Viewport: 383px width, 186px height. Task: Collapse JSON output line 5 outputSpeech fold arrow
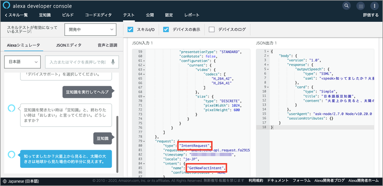click(268, 69)
